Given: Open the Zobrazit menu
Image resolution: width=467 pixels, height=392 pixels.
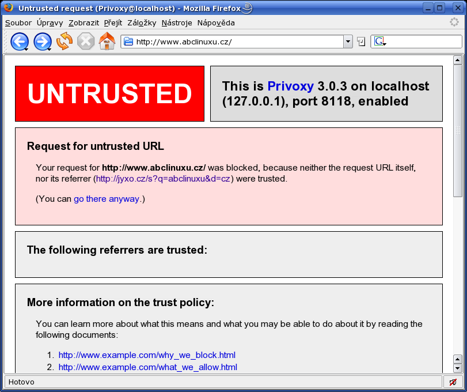Looking at the screenshot, I should pos(83,23).
